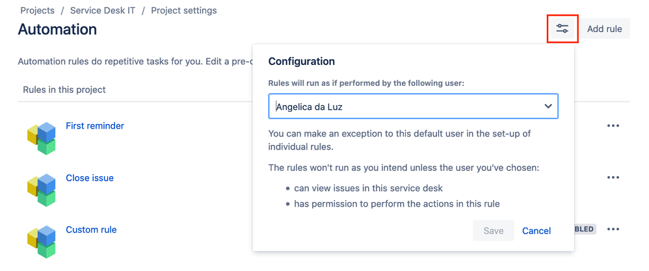This screenshot has height=271, width=649.
Task: Click the automation configuration sliders icon
Action: [562, 29]
